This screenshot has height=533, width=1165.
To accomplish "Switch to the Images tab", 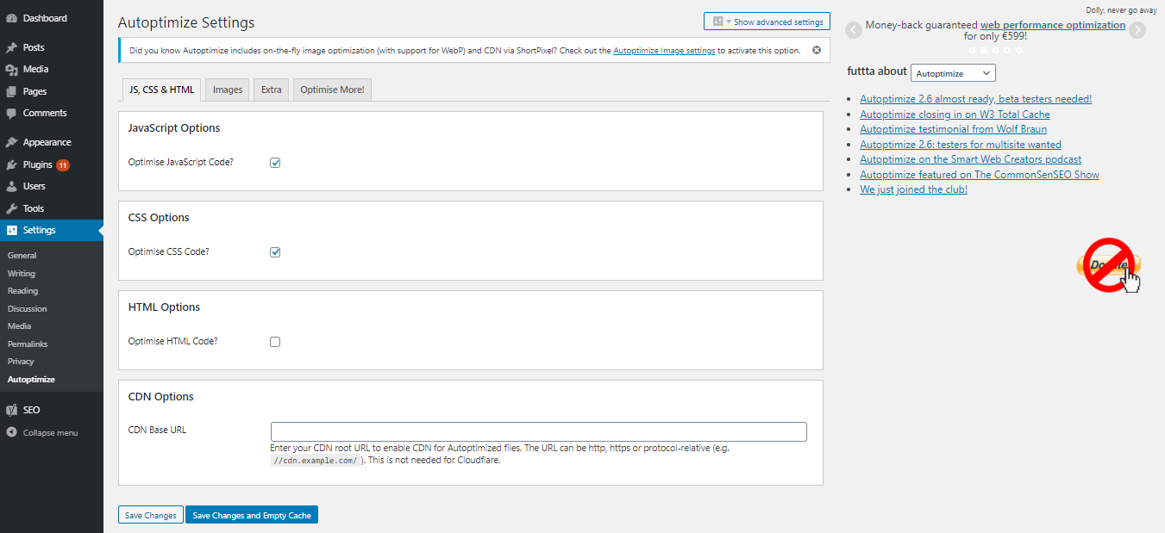I will pos(226,89).
